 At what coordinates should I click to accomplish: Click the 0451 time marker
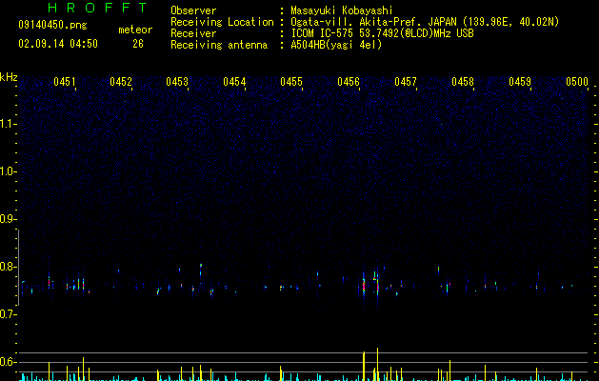[x=65, y=82]
